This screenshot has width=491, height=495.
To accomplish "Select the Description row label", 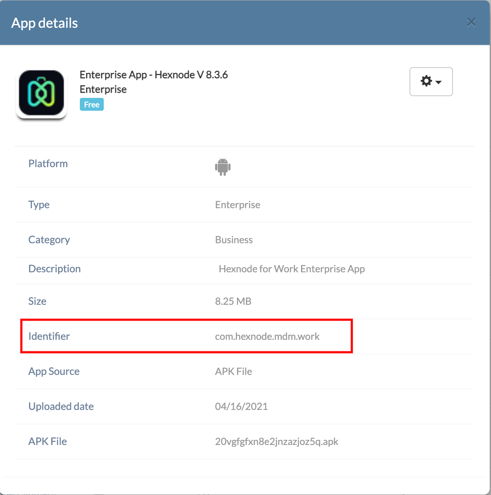I will coord(55,268).
